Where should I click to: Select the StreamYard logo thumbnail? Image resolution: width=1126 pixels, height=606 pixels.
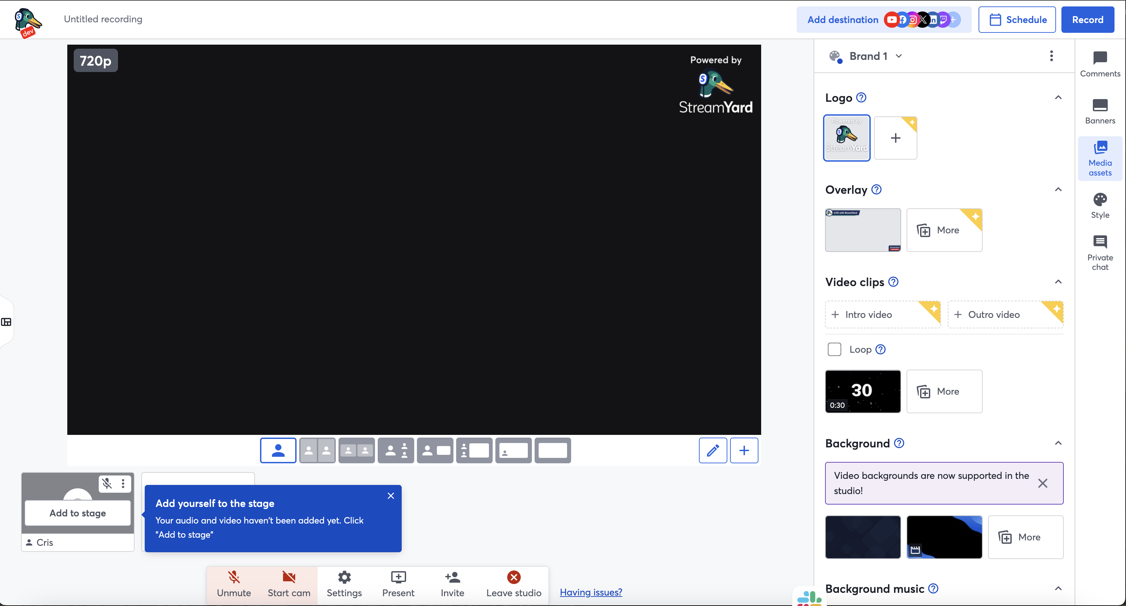tap(847, 138)
